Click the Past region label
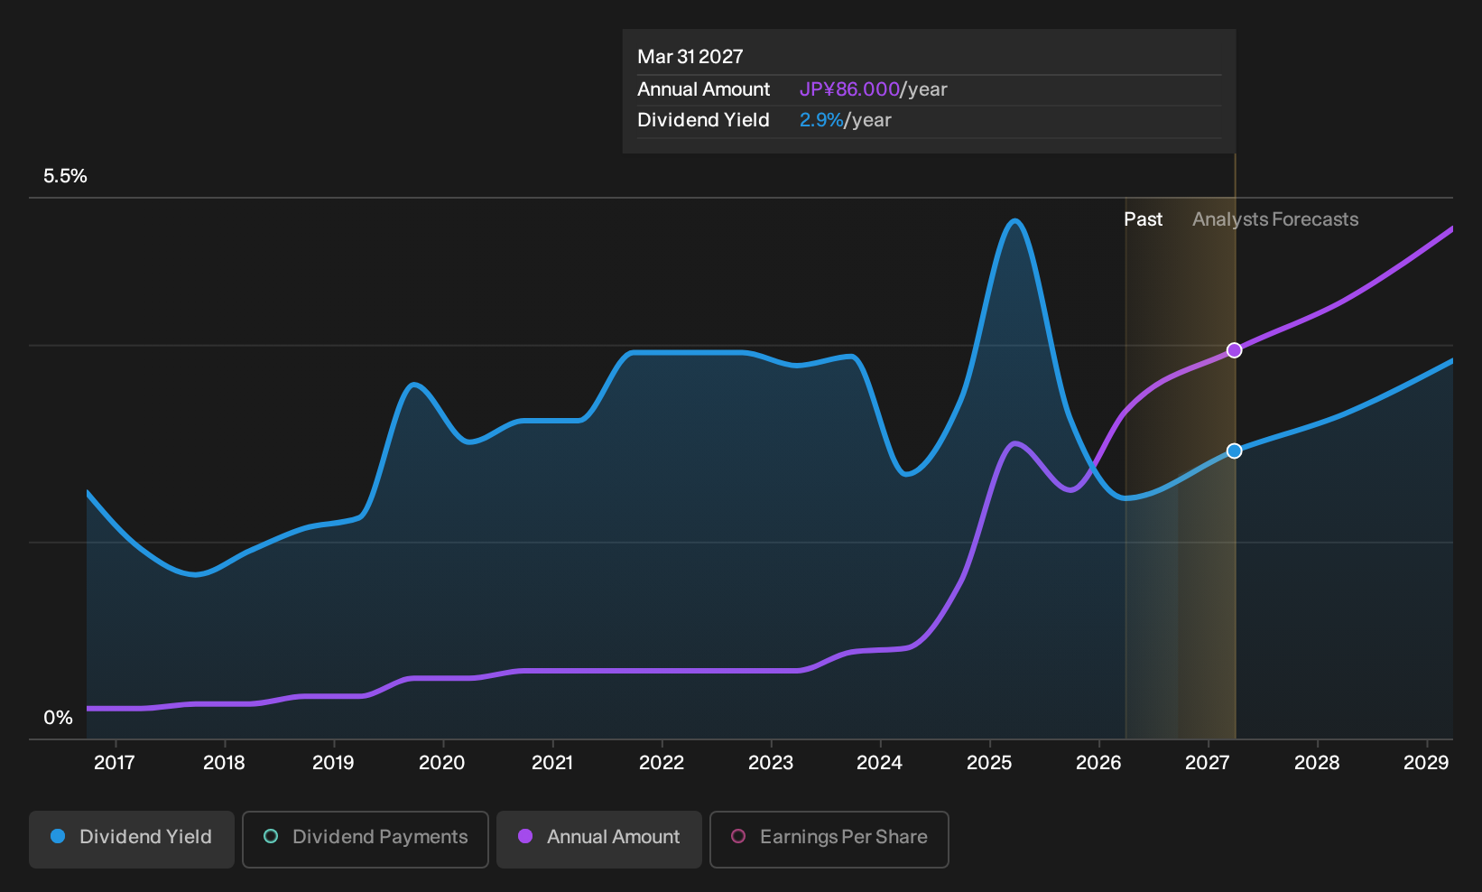The height and width of the screenshot is (892, 1482). (x=1143, y=219)
